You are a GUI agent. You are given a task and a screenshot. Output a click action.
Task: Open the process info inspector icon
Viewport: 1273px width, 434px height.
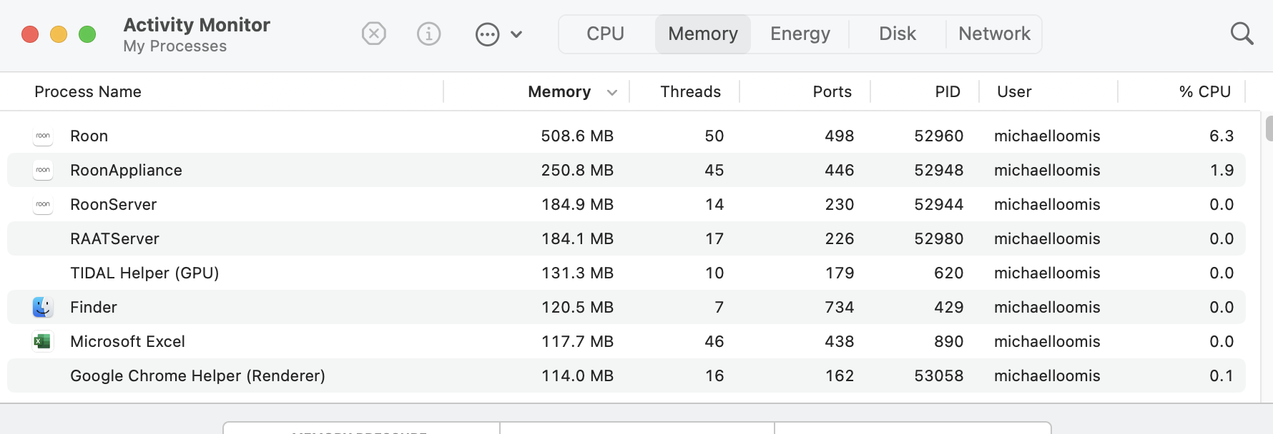click(x=428, y=34)
